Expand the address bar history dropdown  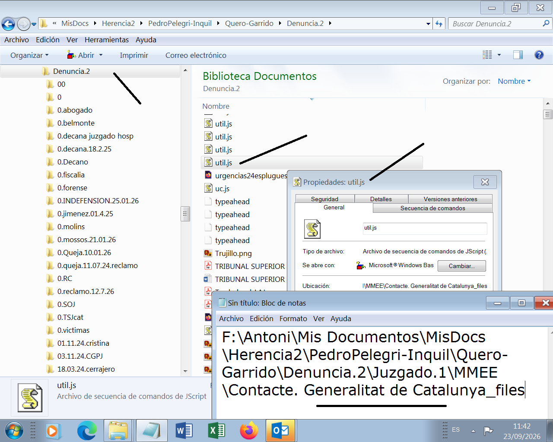(428, 24)
